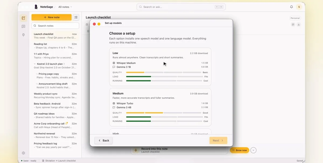This screenshot has width=323, height=163.
Task: Open the 1:1 with Priya note
Action: (x=55, y=56)
